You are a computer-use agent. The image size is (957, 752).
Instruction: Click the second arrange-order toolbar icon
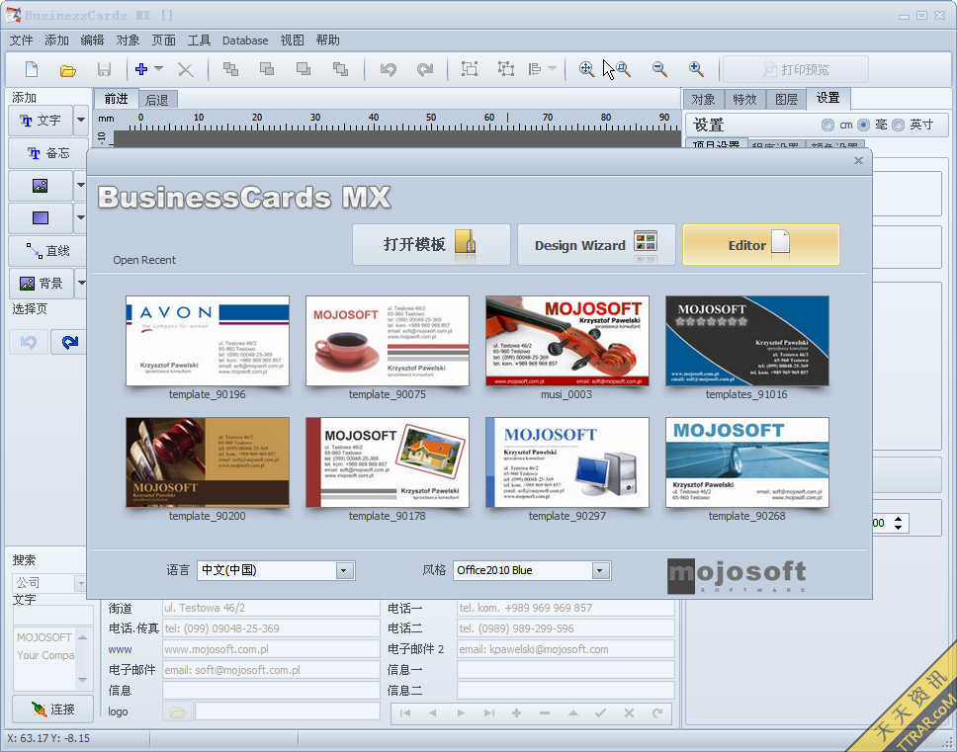tap(267, 69)
